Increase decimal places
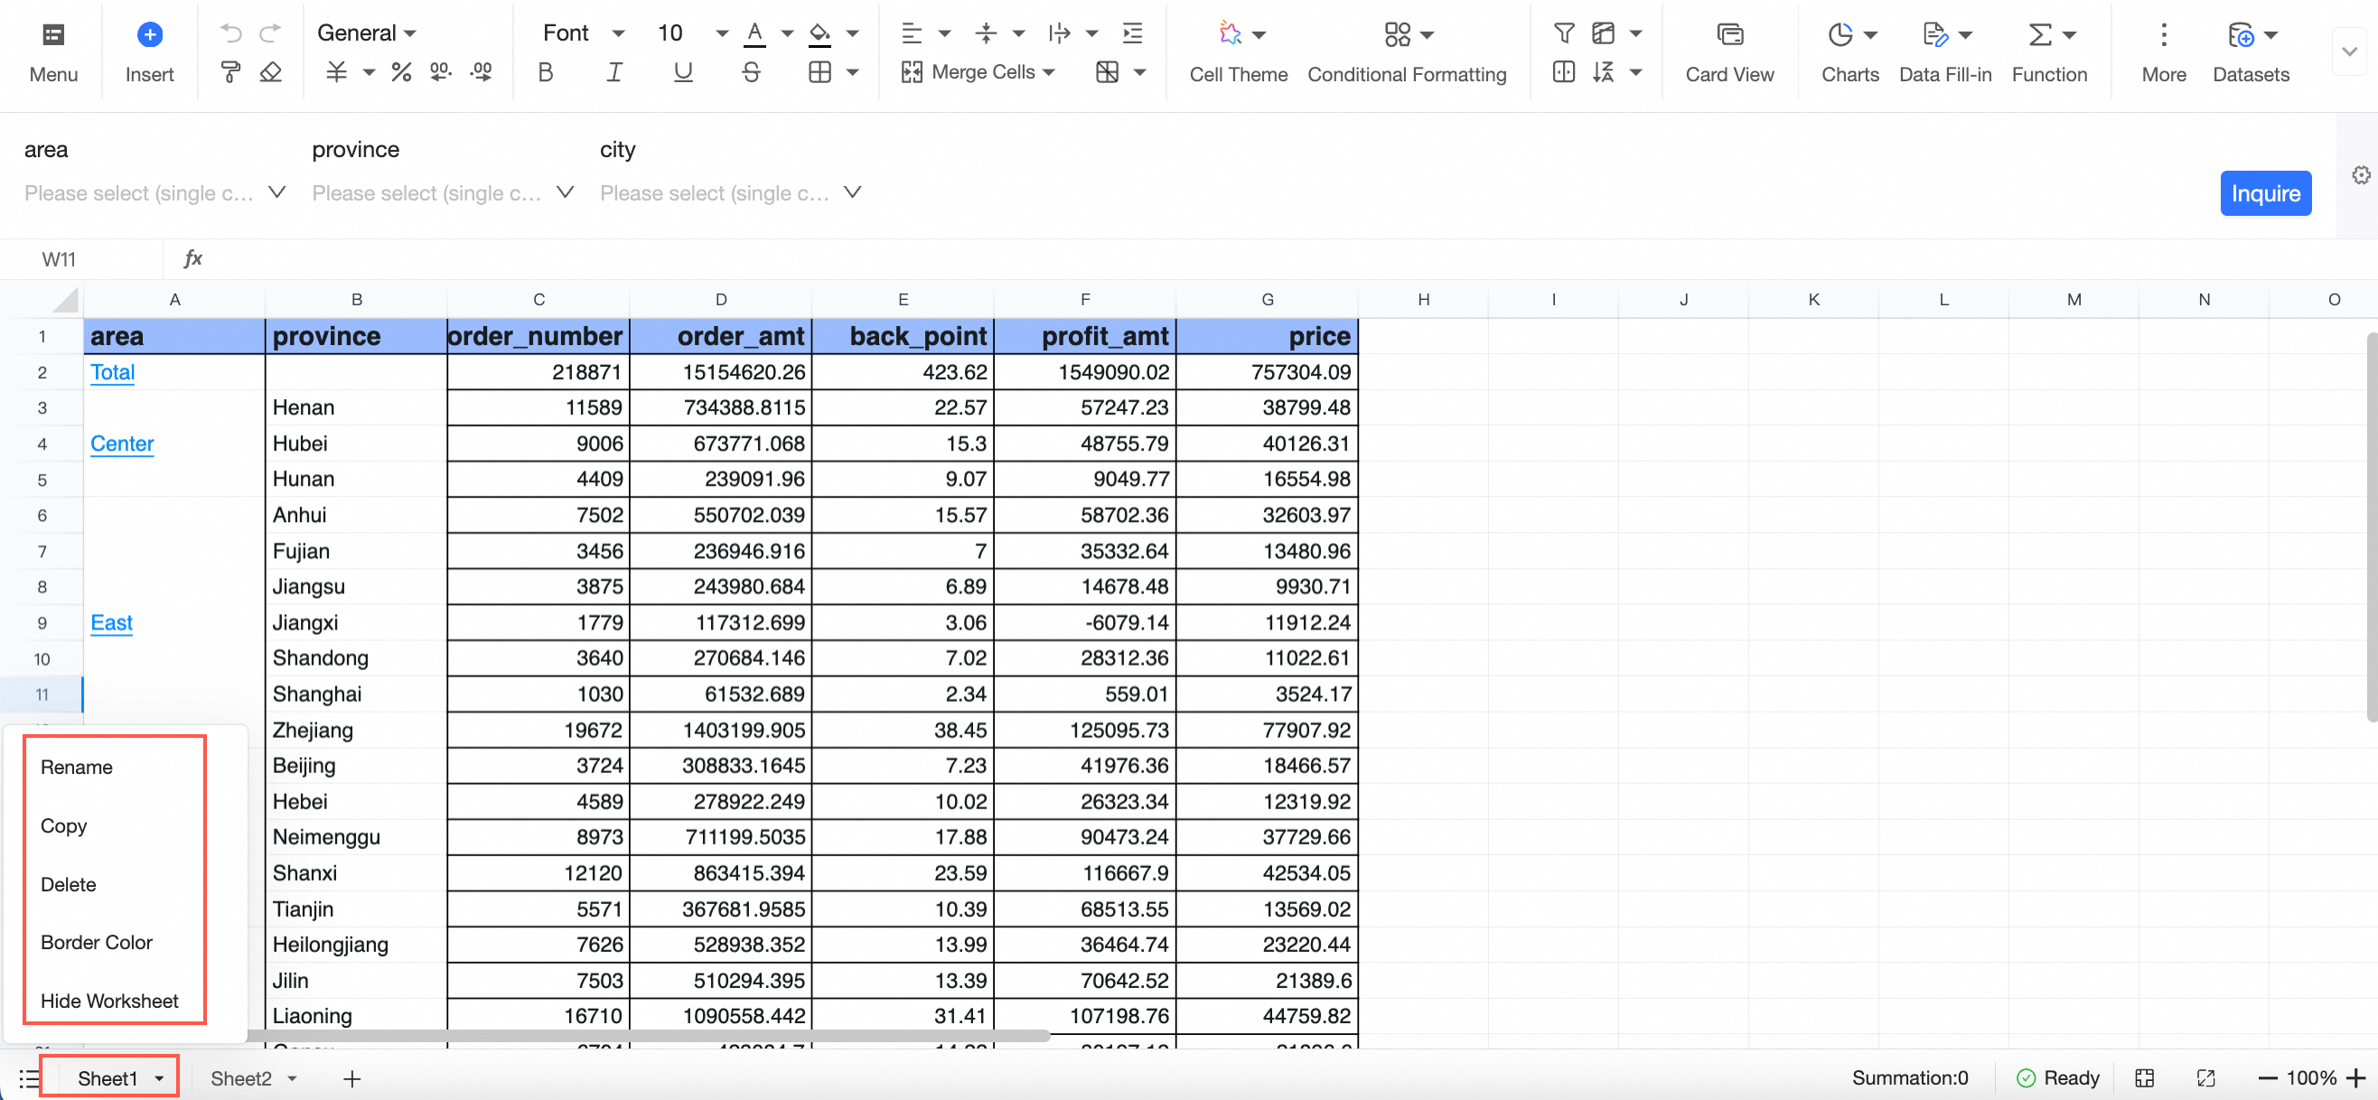The width and height of the screenshot is (2378, 1100). (x=481, y=72)
